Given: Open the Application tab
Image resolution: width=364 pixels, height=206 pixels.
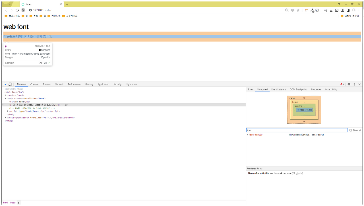Looking at the screenshot, I should tap(103, 84).
